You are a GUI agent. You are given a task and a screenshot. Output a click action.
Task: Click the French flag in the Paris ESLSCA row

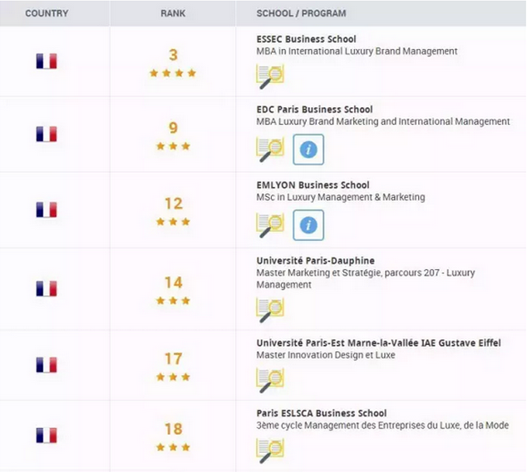[x=47, y=435]
